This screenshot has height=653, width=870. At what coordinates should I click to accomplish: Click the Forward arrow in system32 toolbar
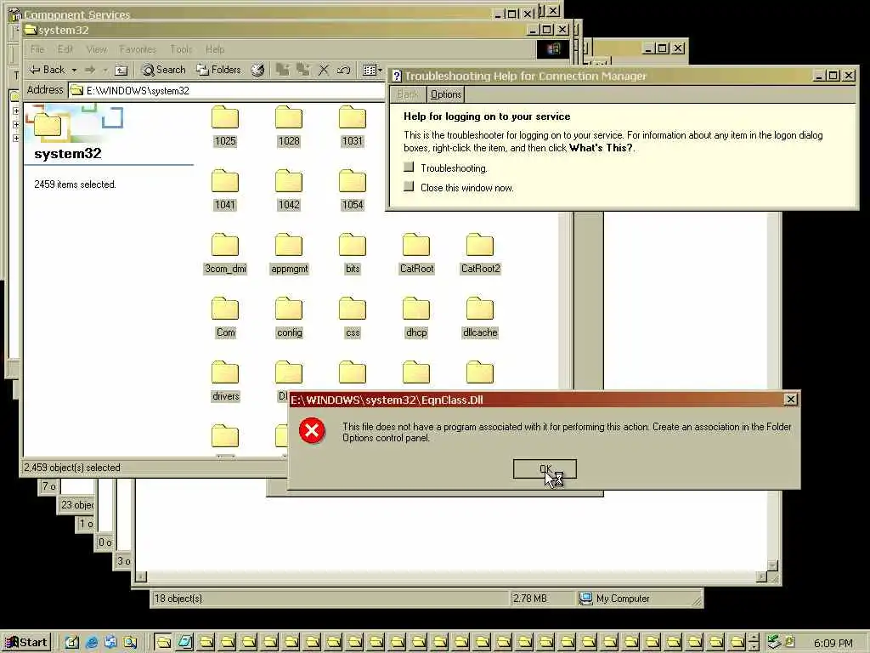[90, 70]
